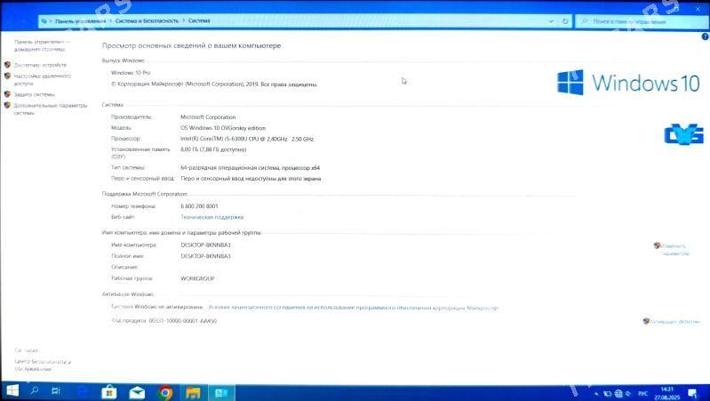The image size is (710, 401).
Task: Open Настройка удаленного доступа link
Action: pos(42,80)
